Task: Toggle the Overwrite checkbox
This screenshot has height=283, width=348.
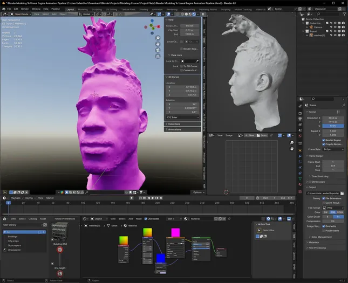Action: pyautogui.click(x=323, y=226)
